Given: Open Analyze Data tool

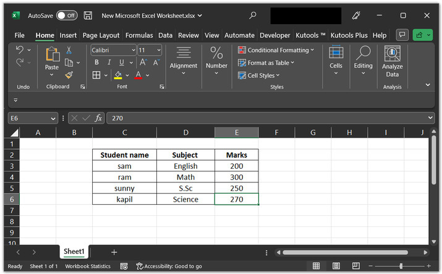Looking at the screenshot, I should [392, 62].
